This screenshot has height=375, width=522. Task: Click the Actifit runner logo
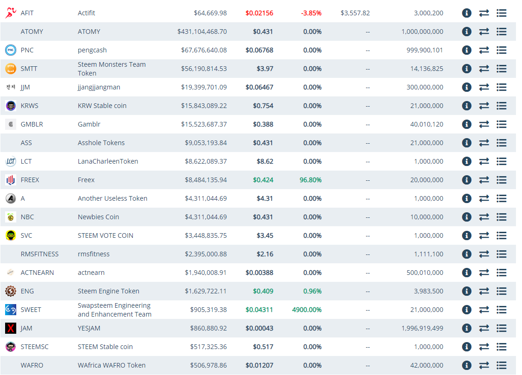10,13
